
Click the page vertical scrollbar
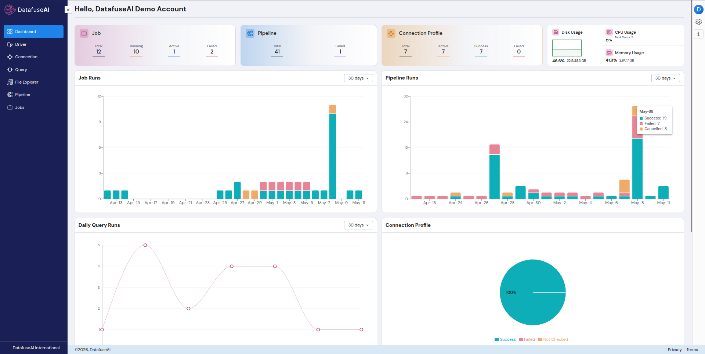coord(691,116)
